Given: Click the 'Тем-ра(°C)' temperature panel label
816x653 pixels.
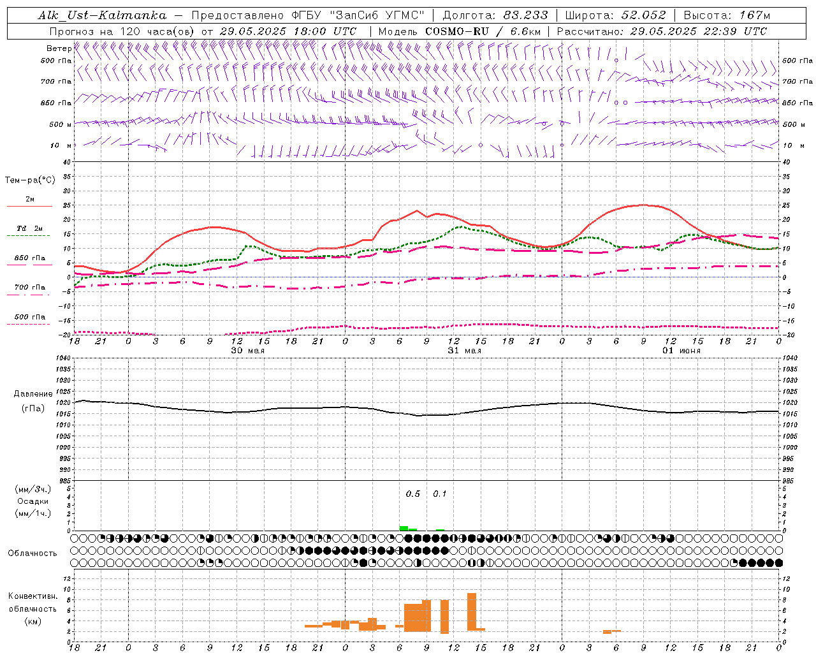Looking at the screenshot, I should [30, 180].
